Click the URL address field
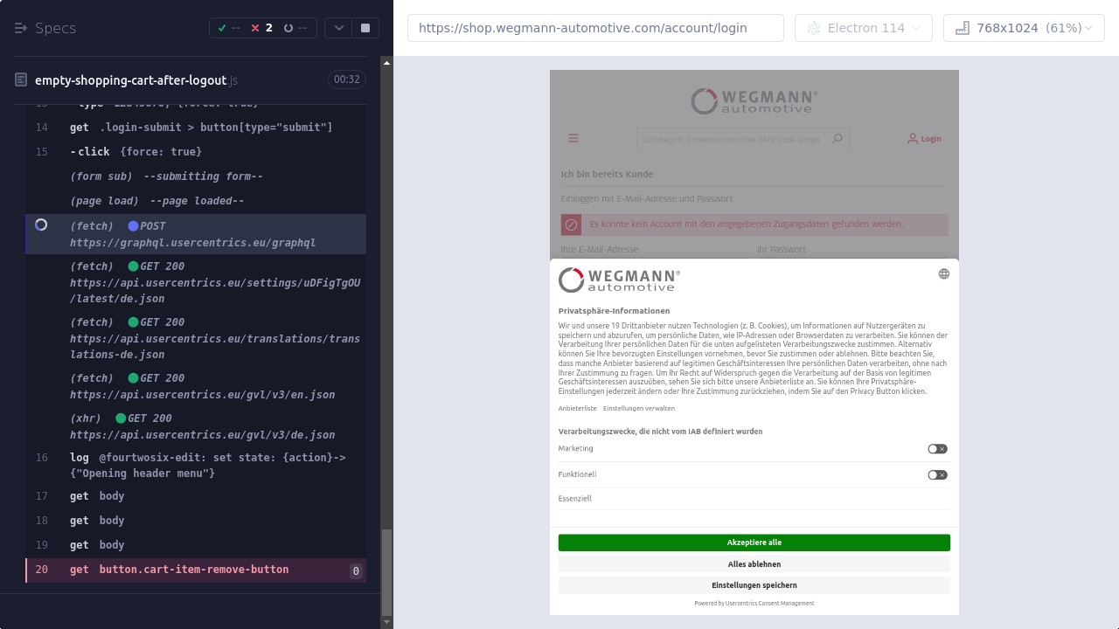This screenshot has height=629, width=1119. 594,28
